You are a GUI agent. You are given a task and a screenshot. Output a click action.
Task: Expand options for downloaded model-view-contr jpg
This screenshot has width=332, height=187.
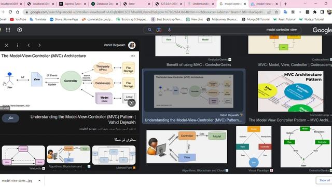pyautogui.click(x=39, y=181)
